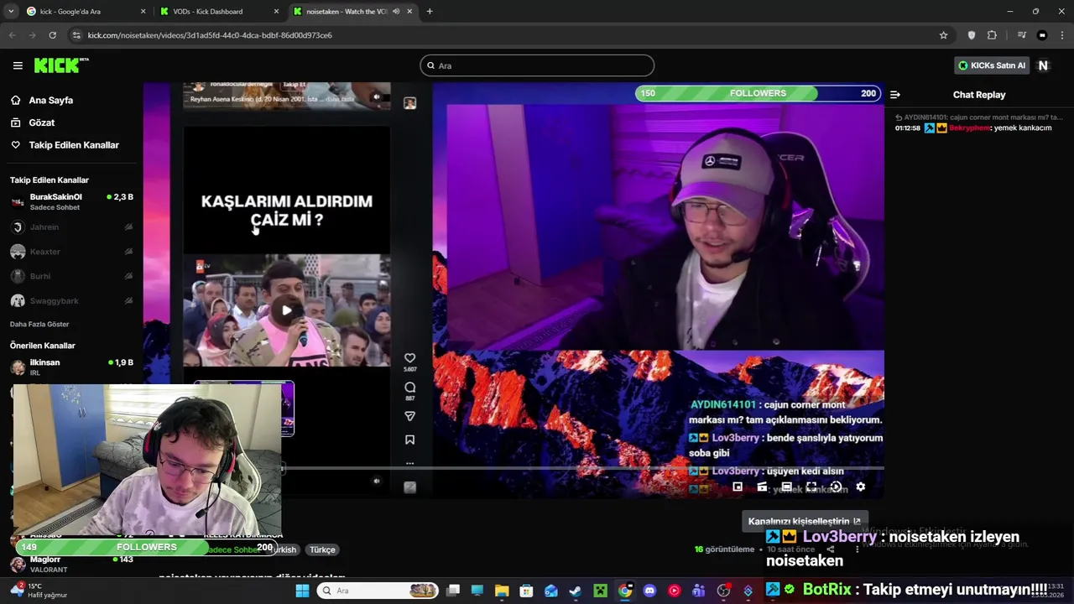Open the N profile avatar menu
Image resolution: width=1074 pixels, height=604 pixels.
click(x=1043, y=65)
